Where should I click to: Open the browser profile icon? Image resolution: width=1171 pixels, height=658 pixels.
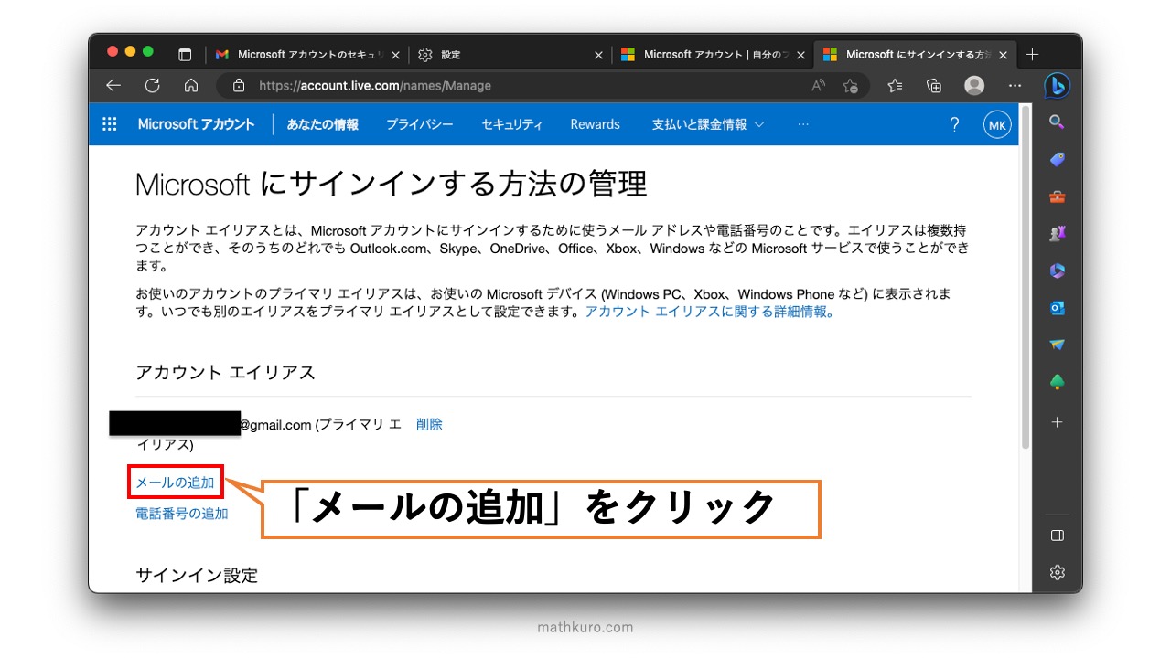pos(974,85)
